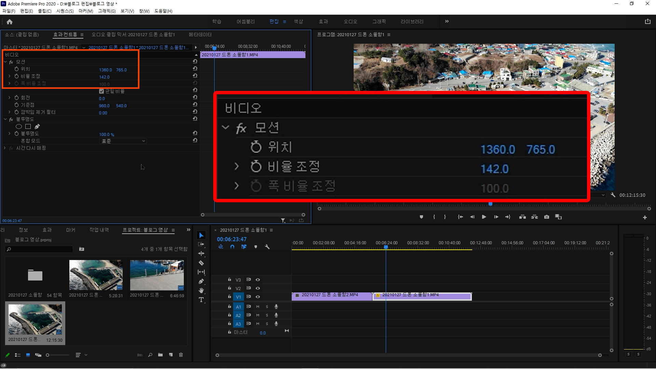Select the Type tool

(x=201, y=300)
